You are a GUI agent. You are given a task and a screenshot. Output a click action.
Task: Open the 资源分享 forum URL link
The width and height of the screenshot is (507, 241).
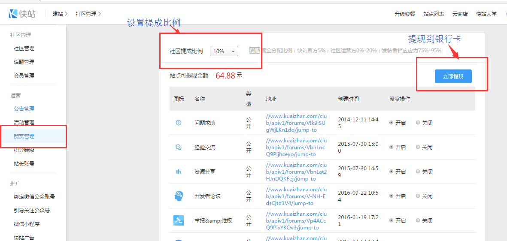296,172
